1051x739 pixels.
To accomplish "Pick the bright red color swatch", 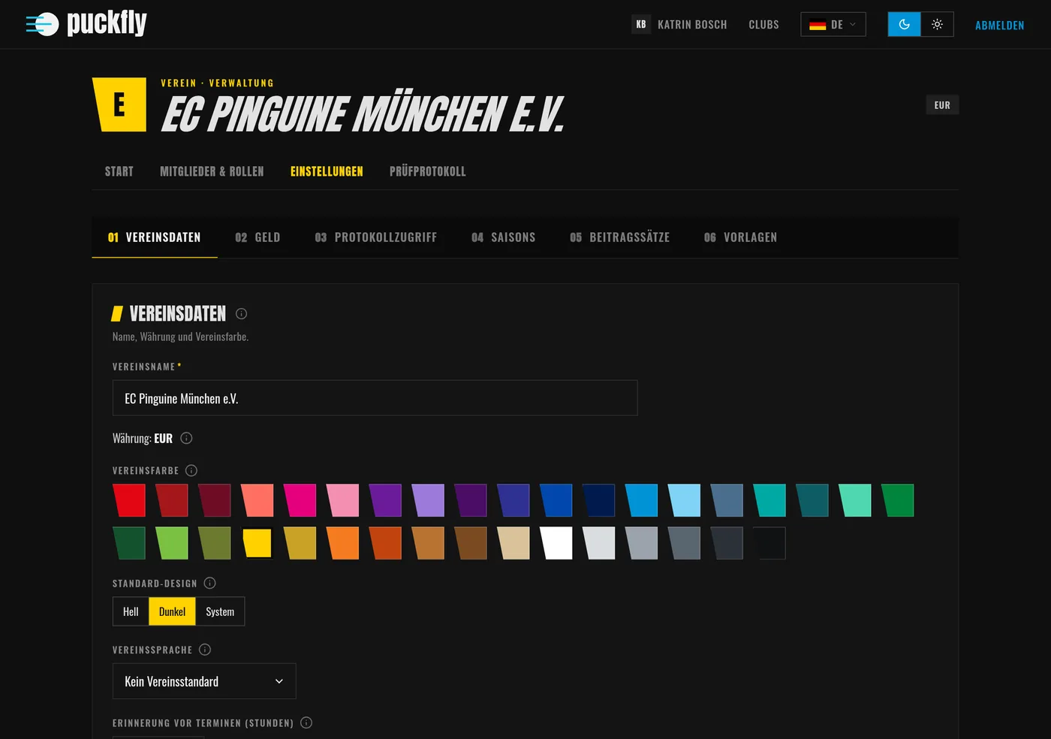I will tap(129, 500).
